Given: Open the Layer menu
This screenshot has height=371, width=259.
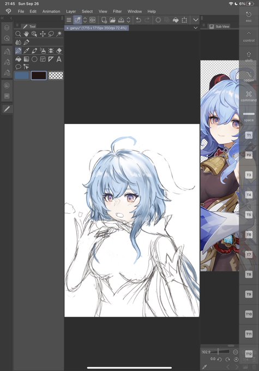Looking at the screenshot, I should click(71, 11).
